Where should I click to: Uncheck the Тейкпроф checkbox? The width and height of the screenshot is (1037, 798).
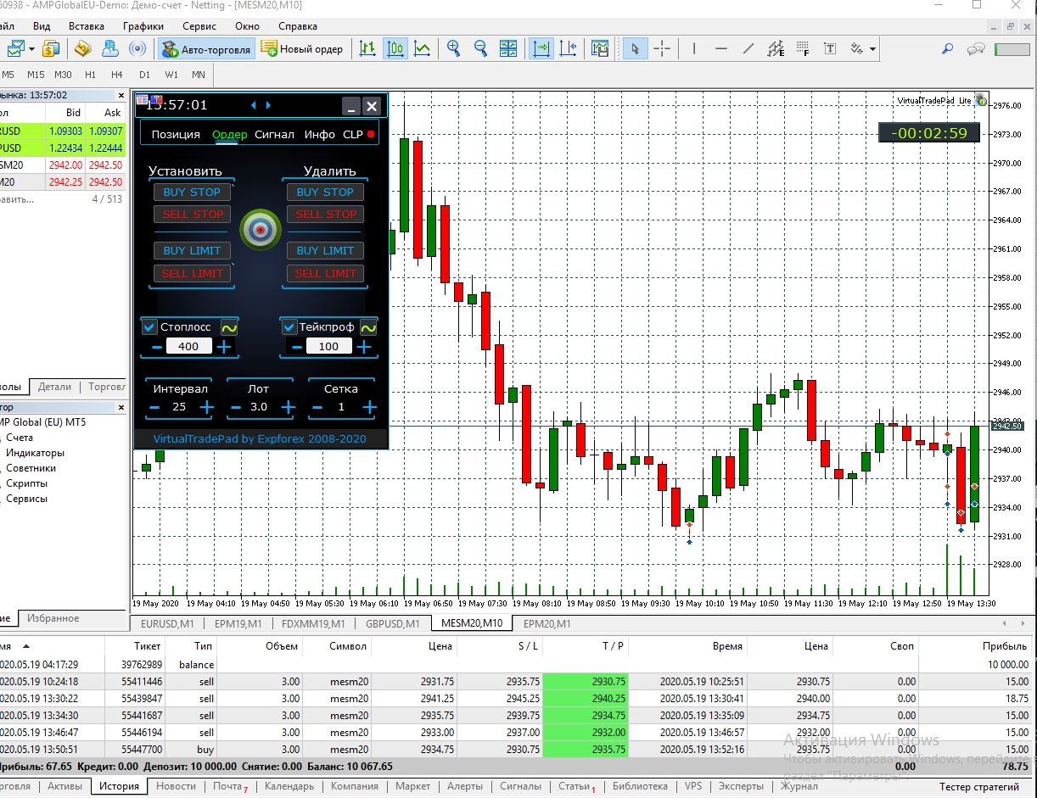pos(289,326)
